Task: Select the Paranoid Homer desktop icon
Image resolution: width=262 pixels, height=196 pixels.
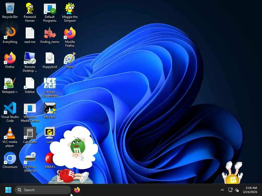Action: pos(30,13)
